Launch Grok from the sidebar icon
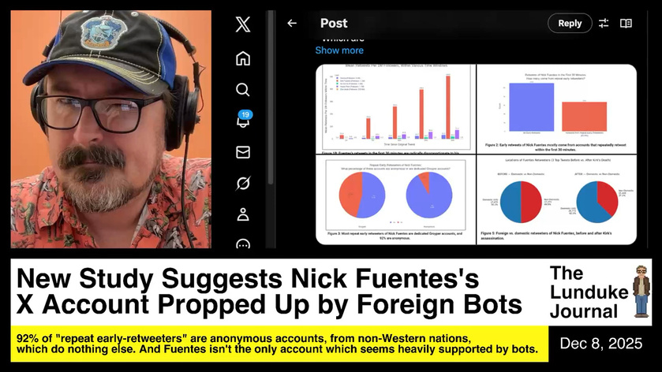Viewport: 662px width, 372px height. pyautogui.click(x=243, y=184)
